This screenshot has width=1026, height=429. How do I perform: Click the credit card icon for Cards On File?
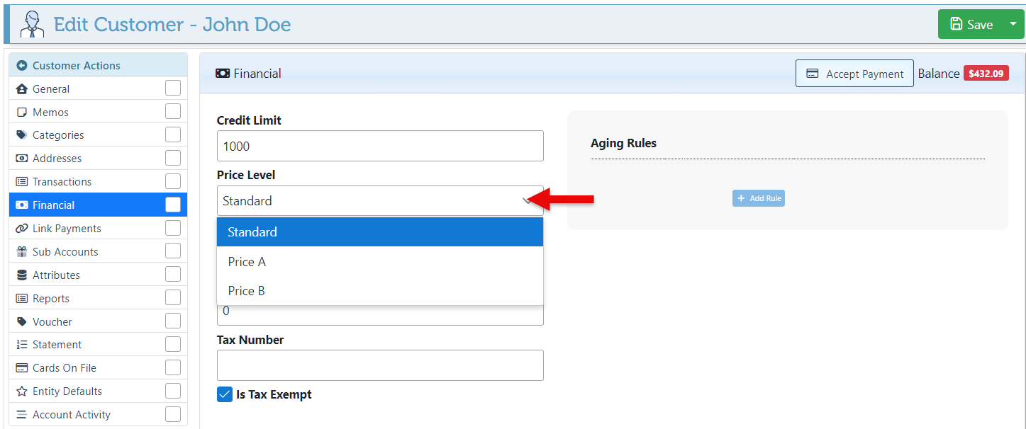tap(21, 368)
